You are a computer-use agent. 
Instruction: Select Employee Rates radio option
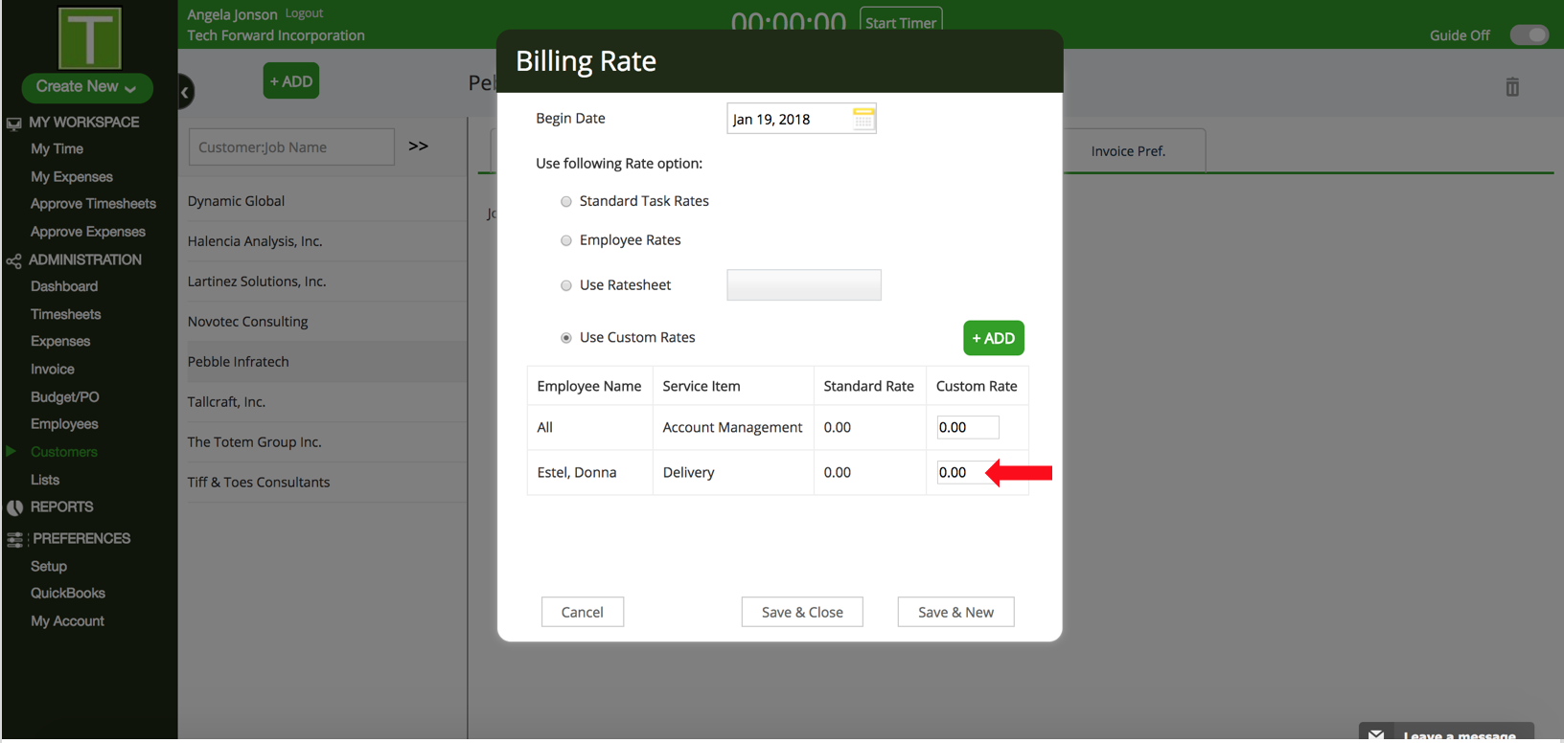tap(566, 241)
